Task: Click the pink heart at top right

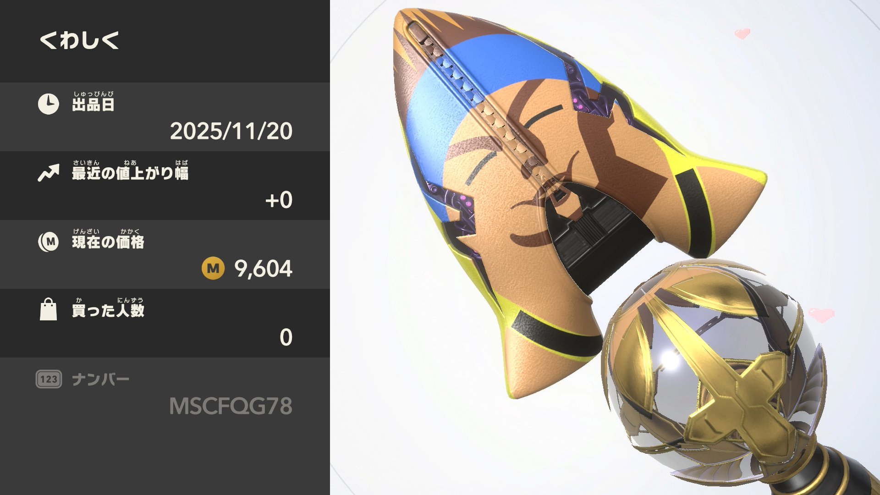Action: 742,33
